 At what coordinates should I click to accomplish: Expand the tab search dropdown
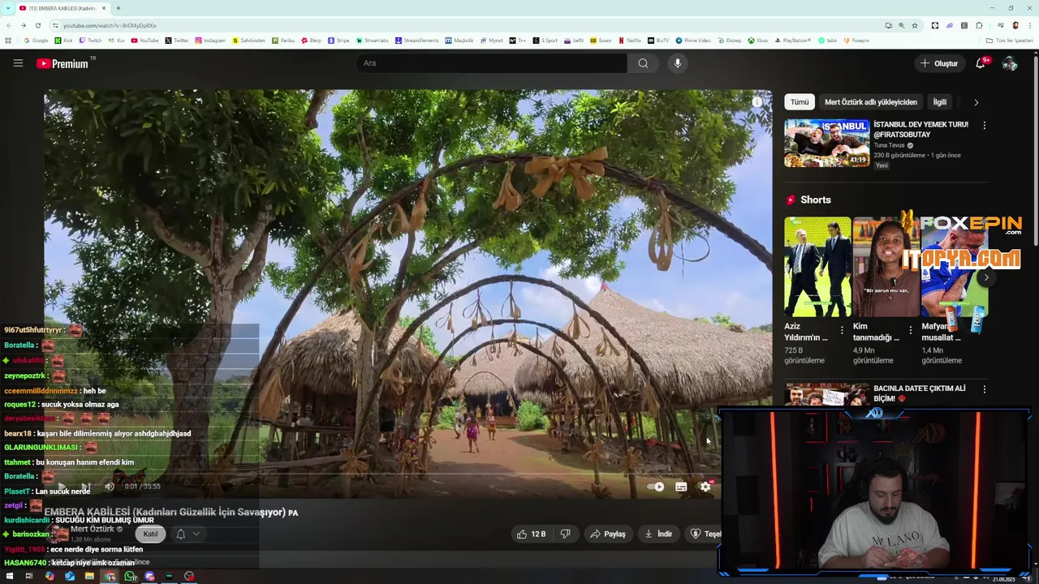point(7,8)
